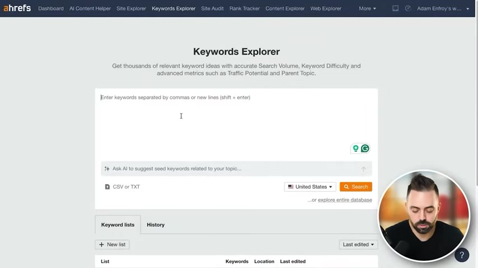Open Adam Enfroy's workspace account menu

443,8
